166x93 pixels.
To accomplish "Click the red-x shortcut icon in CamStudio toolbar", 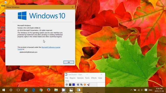I will 88,84.
